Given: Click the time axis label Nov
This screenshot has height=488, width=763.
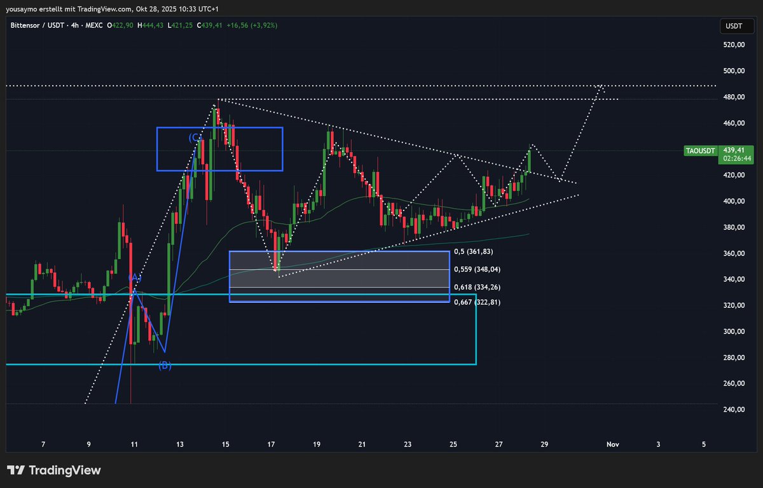Looking at the screenshot, I should tap(613, 443).
